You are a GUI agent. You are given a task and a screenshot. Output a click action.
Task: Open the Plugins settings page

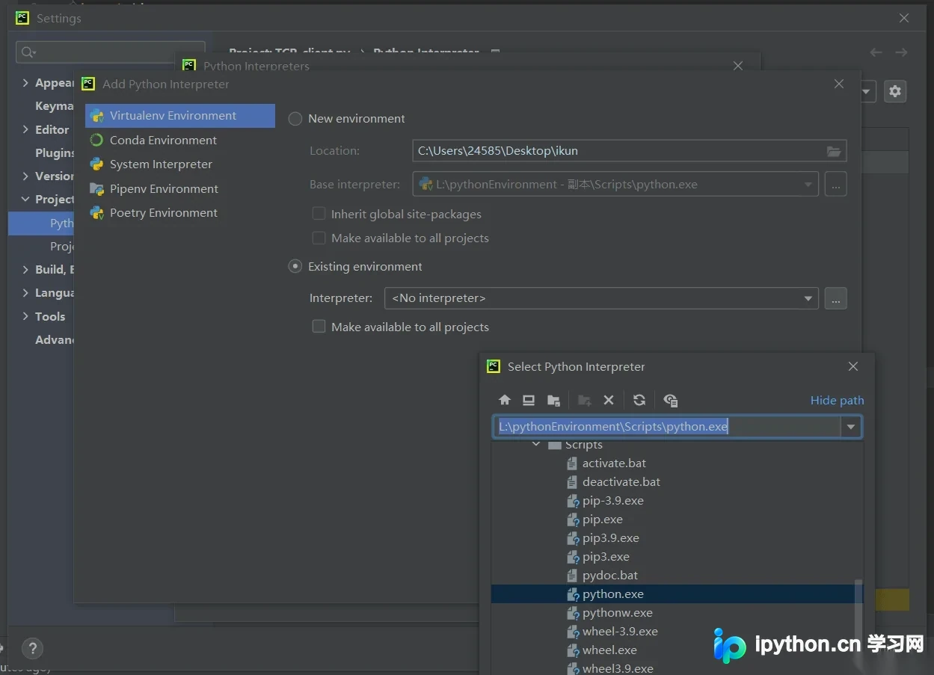[55, 152]
